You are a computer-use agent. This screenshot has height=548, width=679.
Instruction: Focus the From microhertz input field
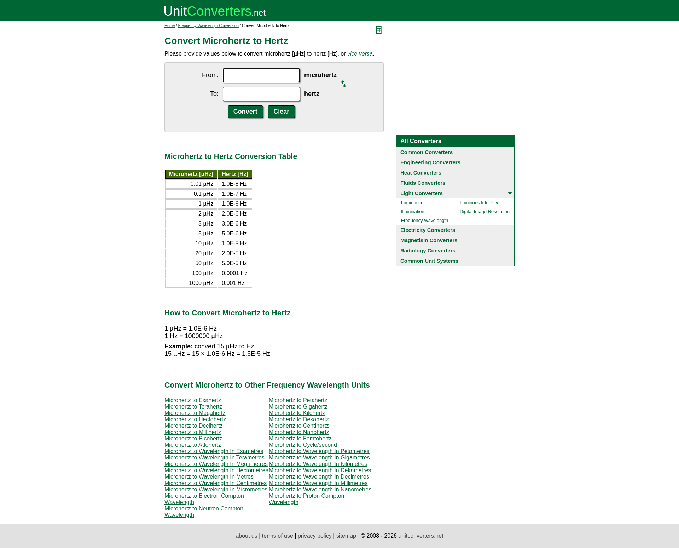tap(261, 75)
